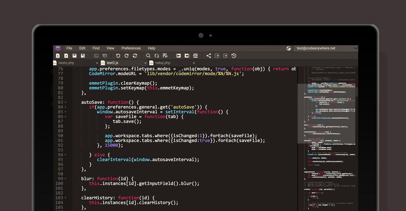Collapse the else block at line 94

pyautogui.click(x=66, y=155)
